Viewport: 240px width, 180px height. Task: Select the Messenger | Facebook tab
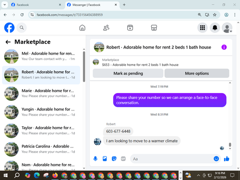point(92,5)
